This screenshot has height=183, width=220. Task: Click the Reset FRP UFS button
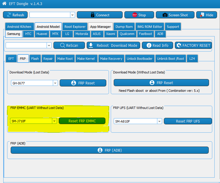coord(188,121)
